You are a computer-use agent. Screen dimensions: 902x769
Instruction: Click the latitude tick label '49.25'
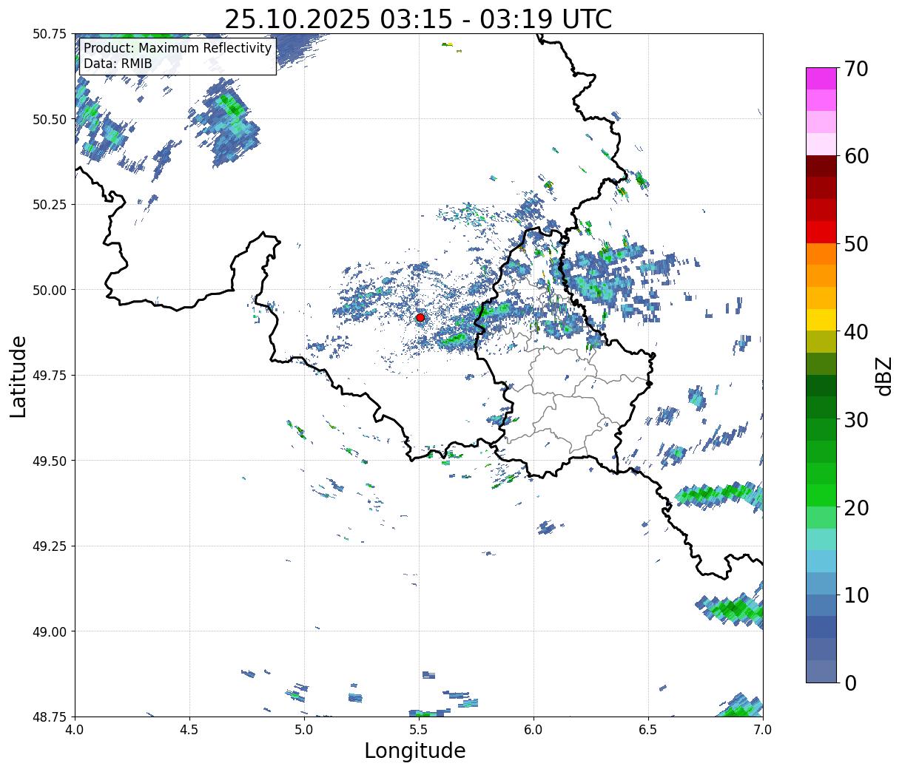pyautogui.click(x=50, y=546)
